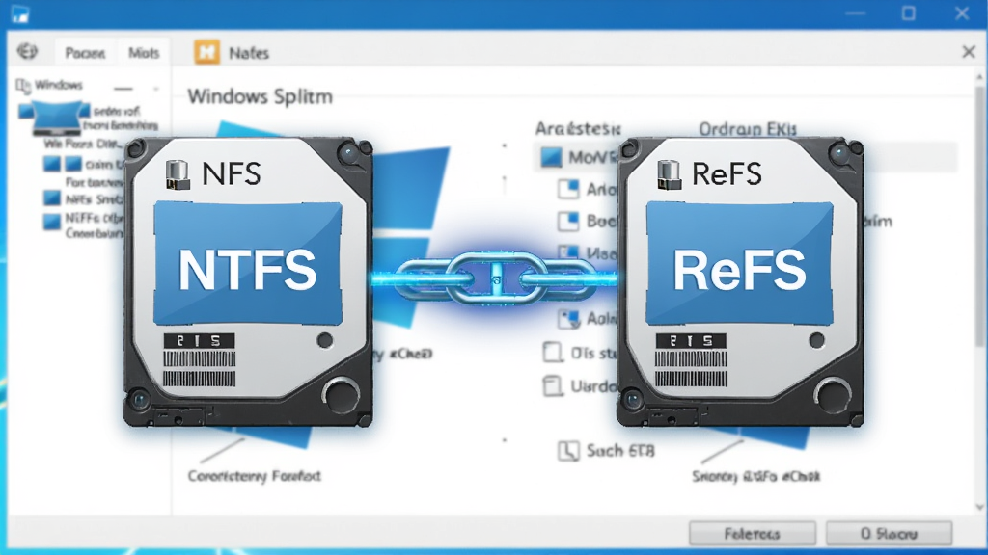988x555 pixels.
Task: Toggle the Boc checkbox
Action: (x=568, y=221)
